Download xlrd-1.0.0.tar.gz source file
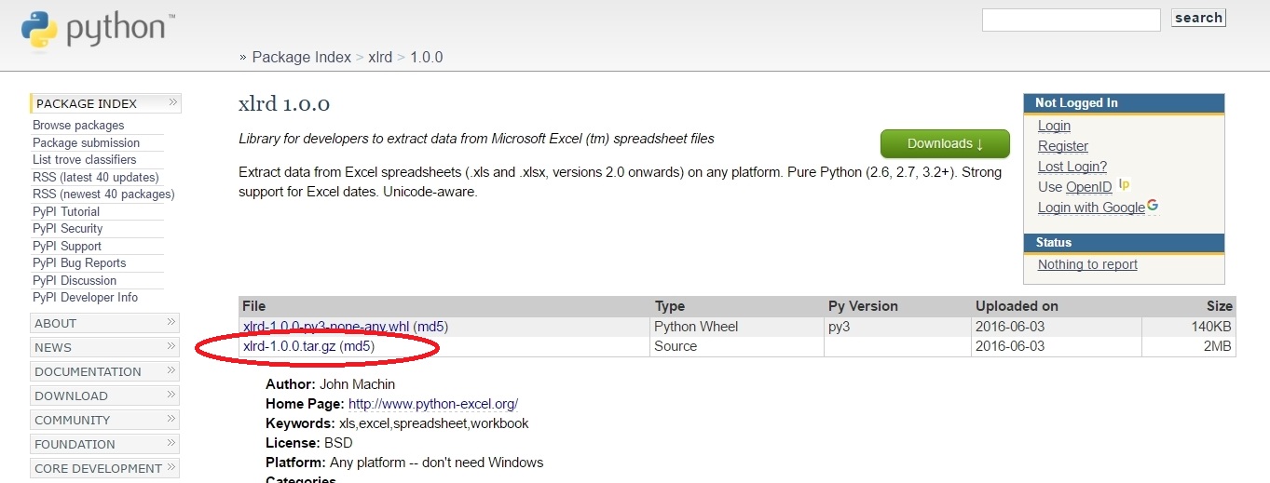The image size is (1270, 483). [x=290, y=346]
